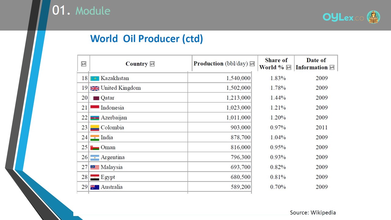
Task: Sort table by Country column icon
Action: (152, 64)
